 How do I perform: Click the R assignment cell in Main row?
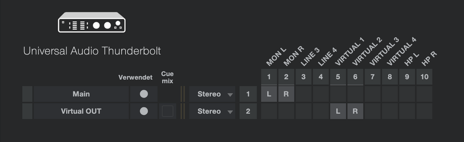pyautogui.click(x=286, y=94)
